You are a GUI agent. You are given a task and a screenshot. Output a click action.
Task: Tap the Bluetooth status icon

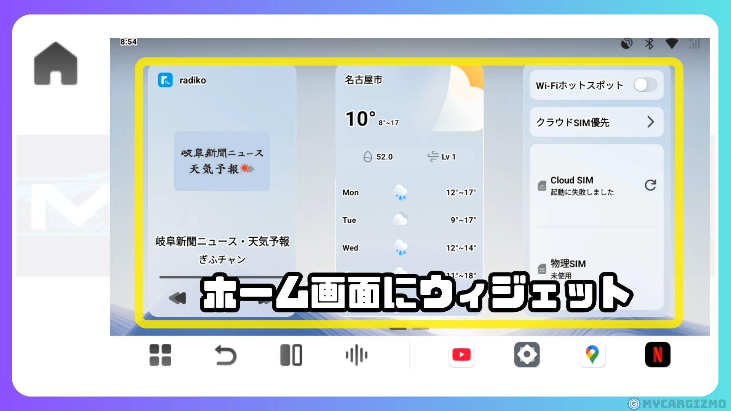[649, 44]
